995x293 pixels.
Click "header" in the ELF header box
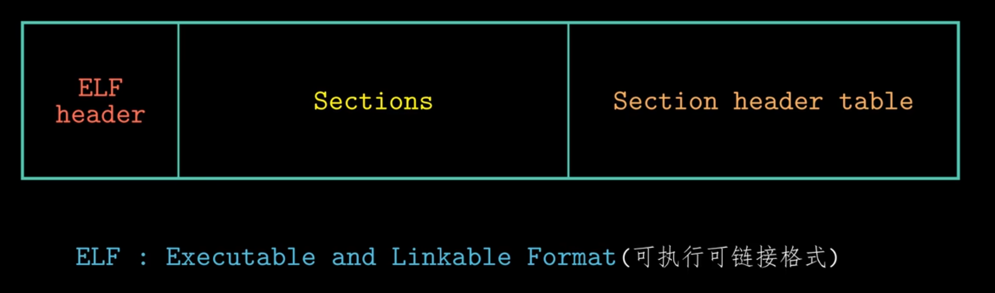(100, 115)
